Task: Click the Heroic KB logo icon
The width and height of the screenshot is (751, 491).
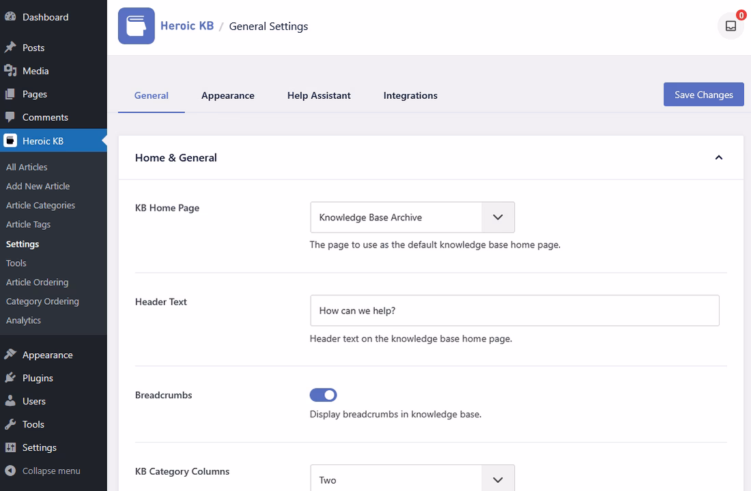Action: click(x=137, y=26)
